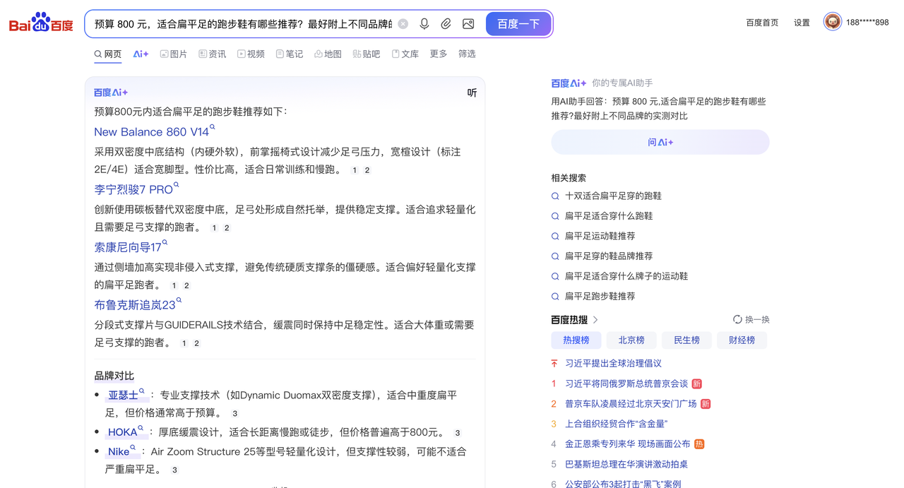904x488 pixels.
Task: Switch to the 图片 tab
Action: (x=174, y=54)
